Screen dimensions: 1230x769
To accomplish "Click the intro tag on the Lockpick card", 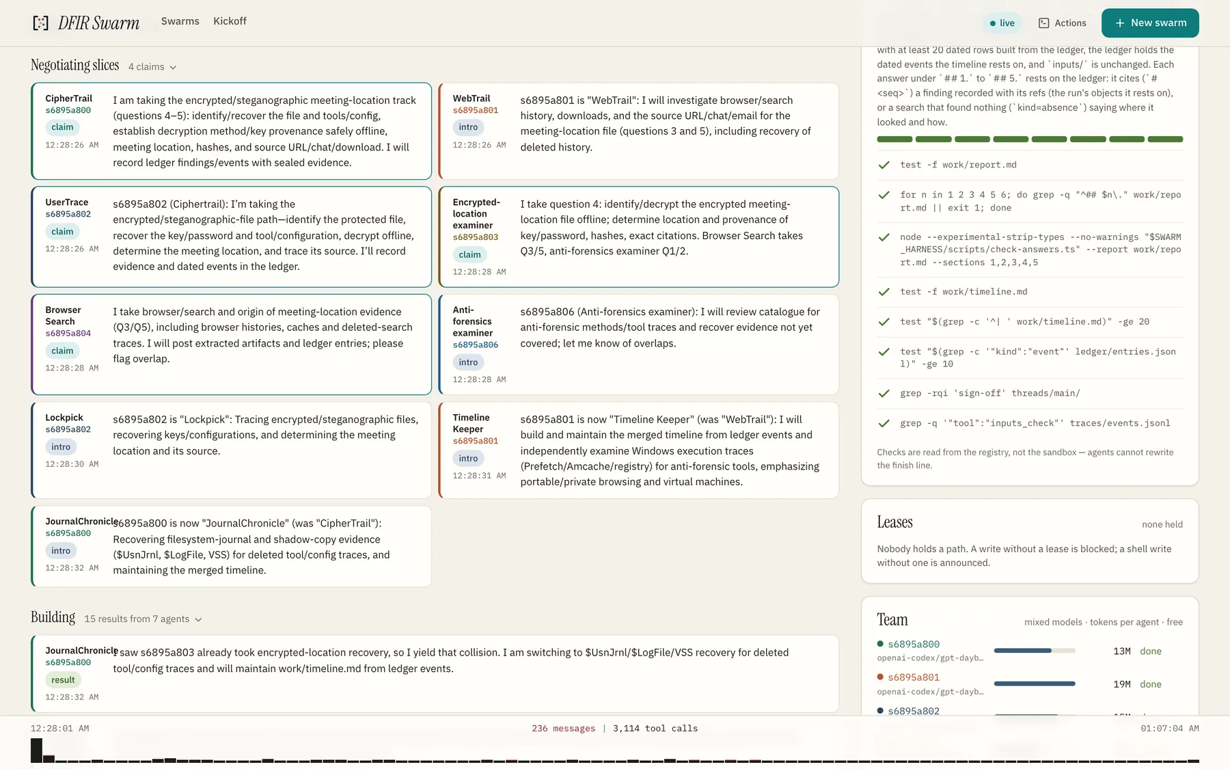I will pyautogui.click(x=61, y=447).
